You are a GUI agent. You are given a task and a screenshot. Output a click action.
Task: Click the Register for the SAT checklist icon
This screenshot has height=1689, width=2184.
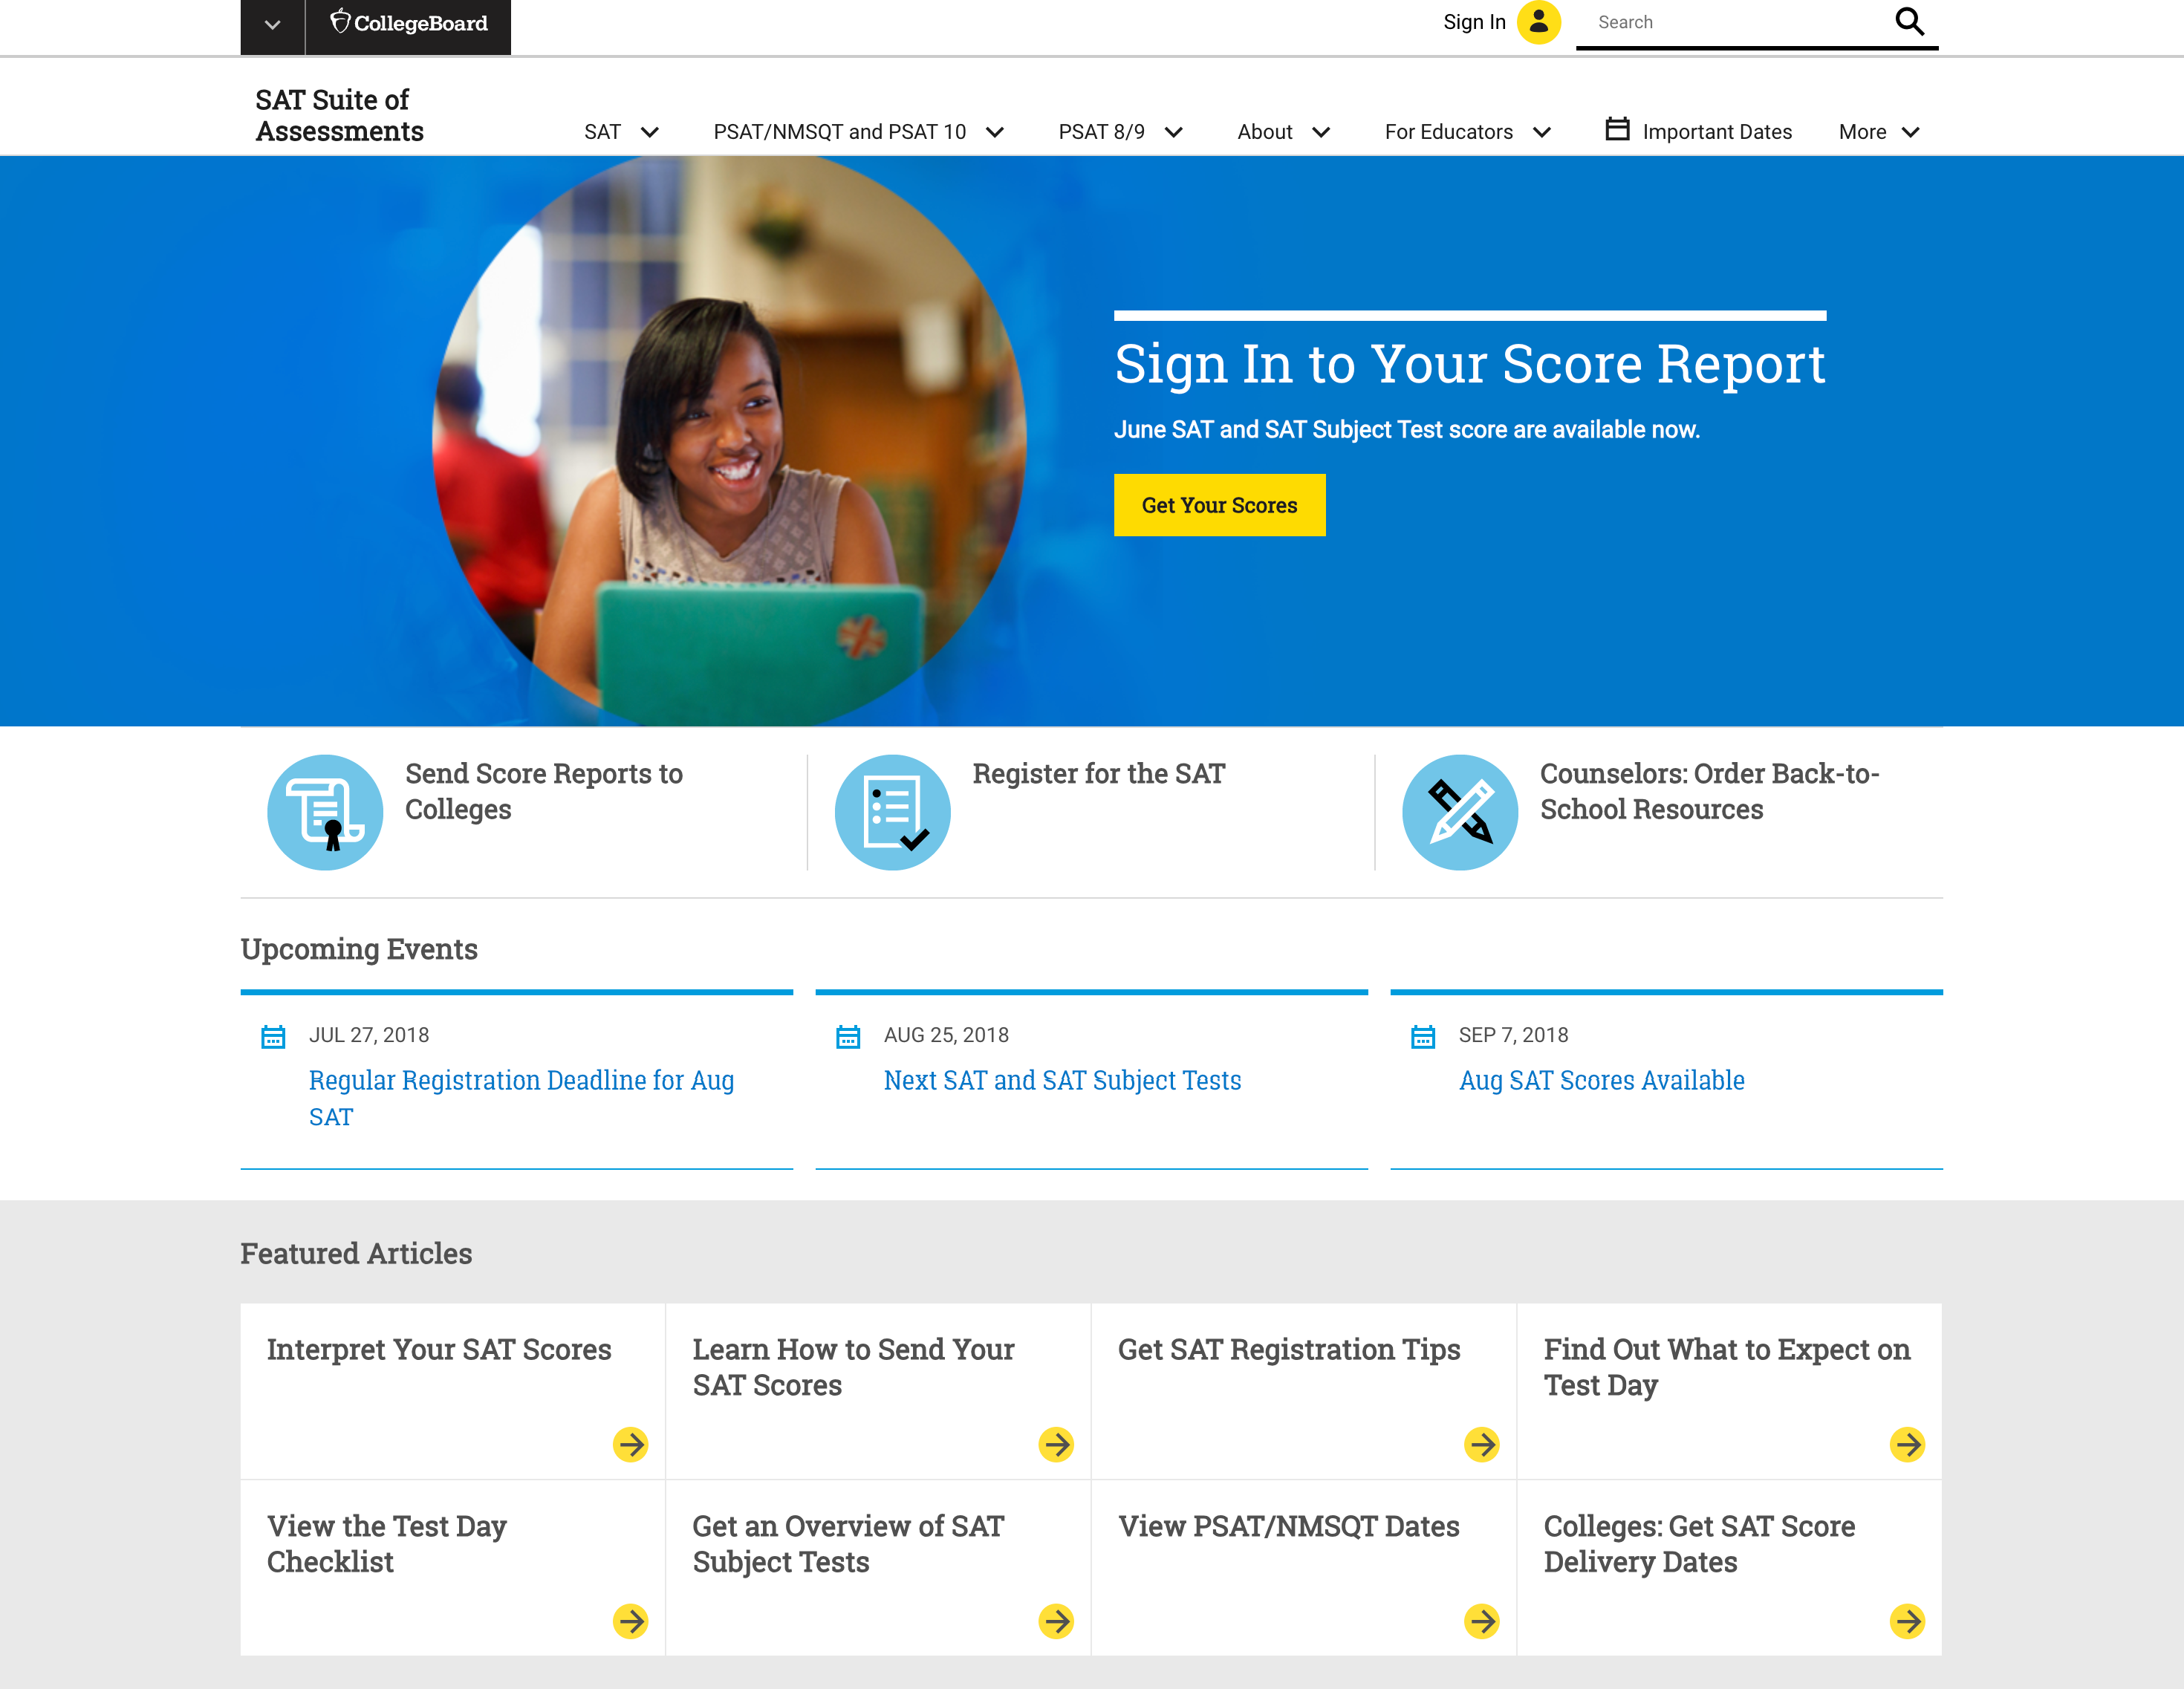coord(892,812)
